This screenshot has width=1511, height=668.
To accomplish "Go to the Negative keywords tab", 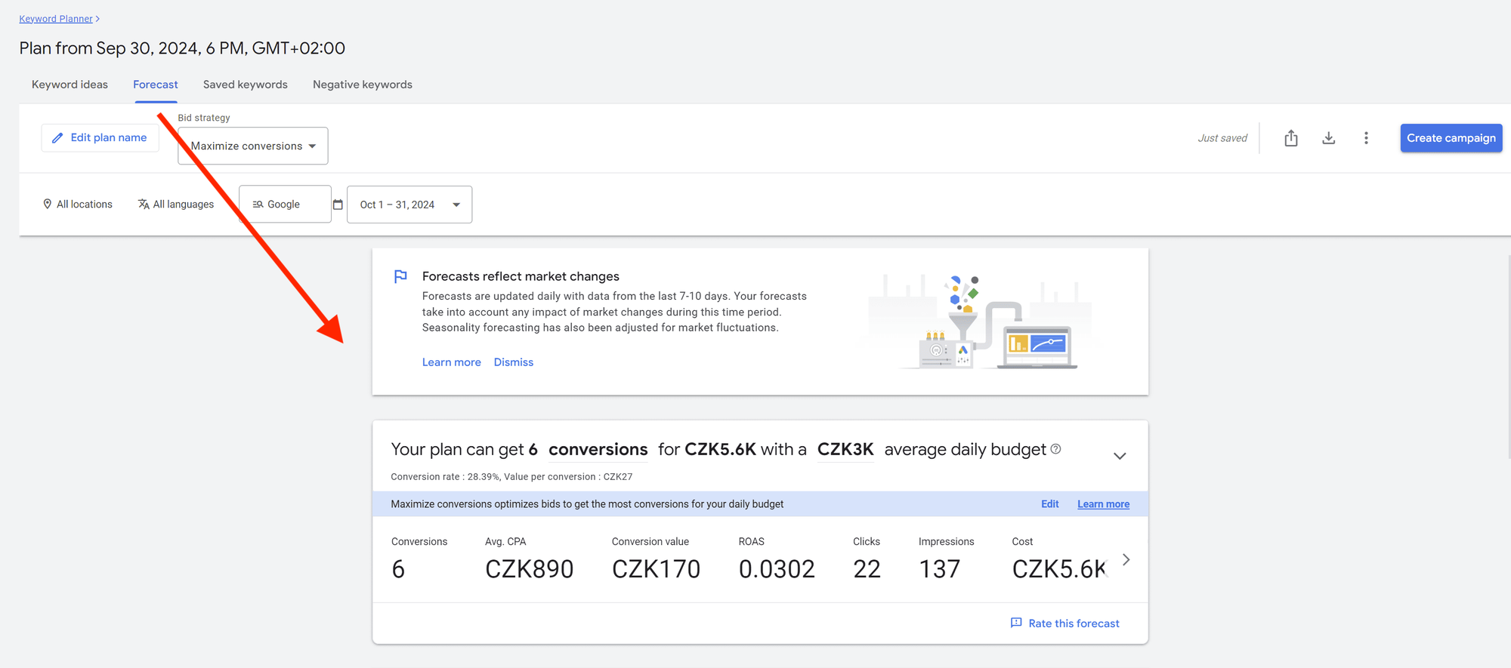I will point(363,85).
